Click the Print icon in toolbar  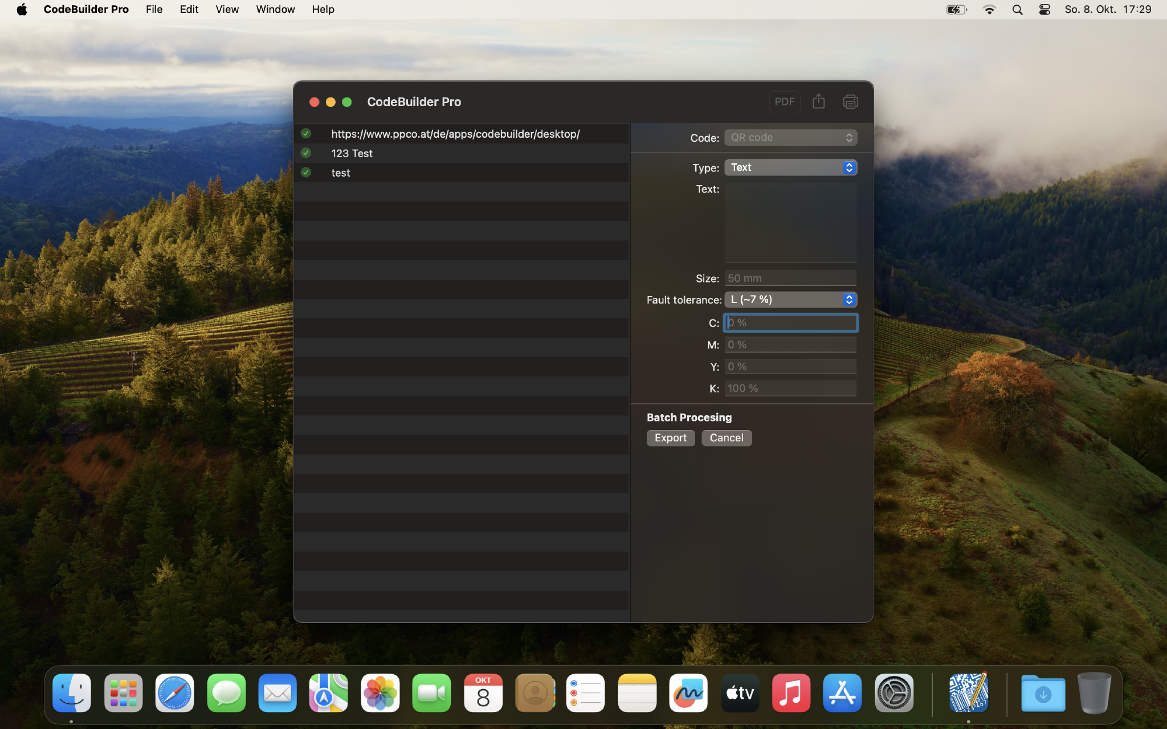[x=850, y=102]
